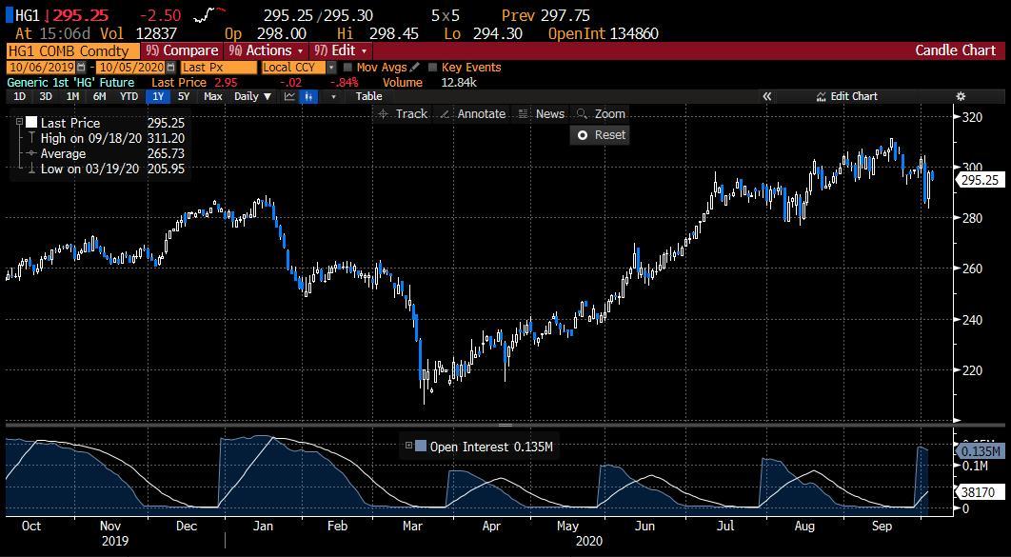The width and height of the screenshot is (1011, 557).
Task: Click the Annotate button
Action: pyautogui.click(x=472, y=114)
